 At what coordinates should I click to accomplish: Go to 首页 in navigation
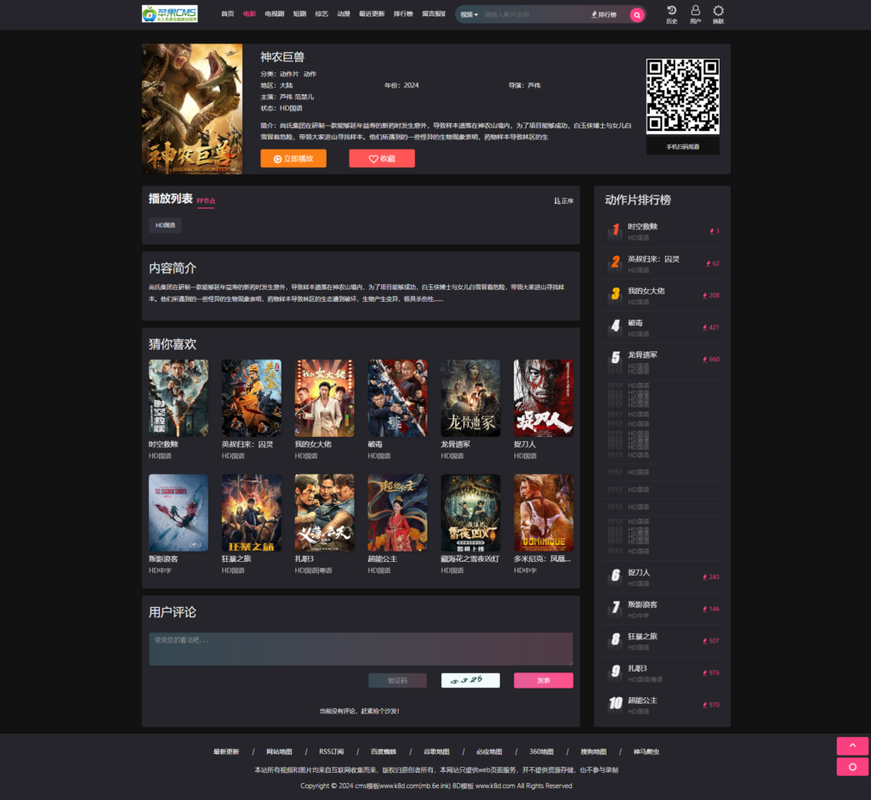tap(228, 14)
